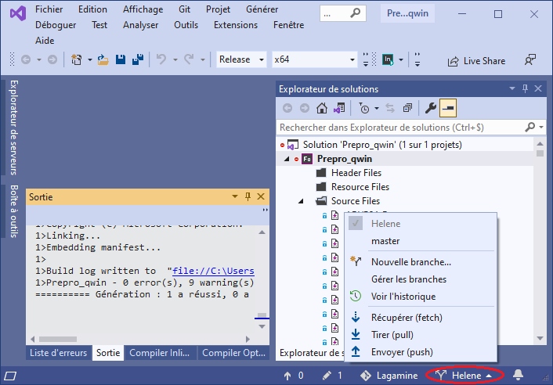Viewport: 553px width, 385px height.
Task: Toggle the highlighted Preview Selected Items button
Action: pyautogui.click(x=449, y=108)
